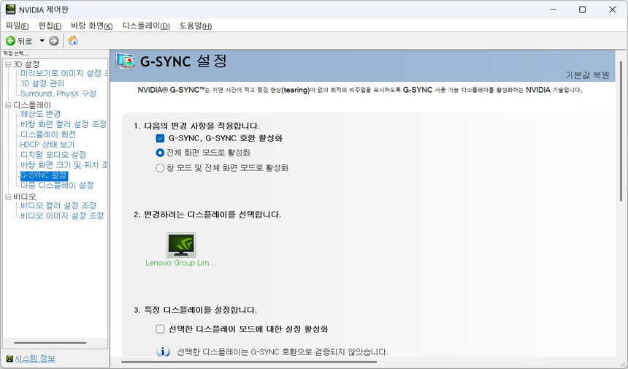Screen dimensions: 628x369
Task: Click the Home icon in the toolbar
Action: pos(73,41)
